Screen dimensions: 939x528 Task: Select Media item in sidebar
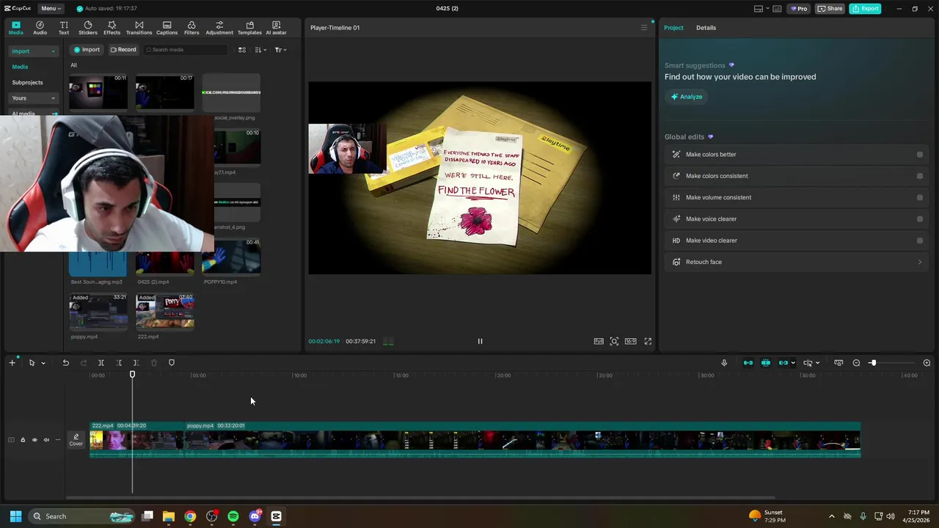[x=20, y=67]
